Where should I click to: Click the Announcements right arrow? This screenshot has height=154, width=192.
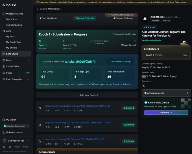click(187, 93)
